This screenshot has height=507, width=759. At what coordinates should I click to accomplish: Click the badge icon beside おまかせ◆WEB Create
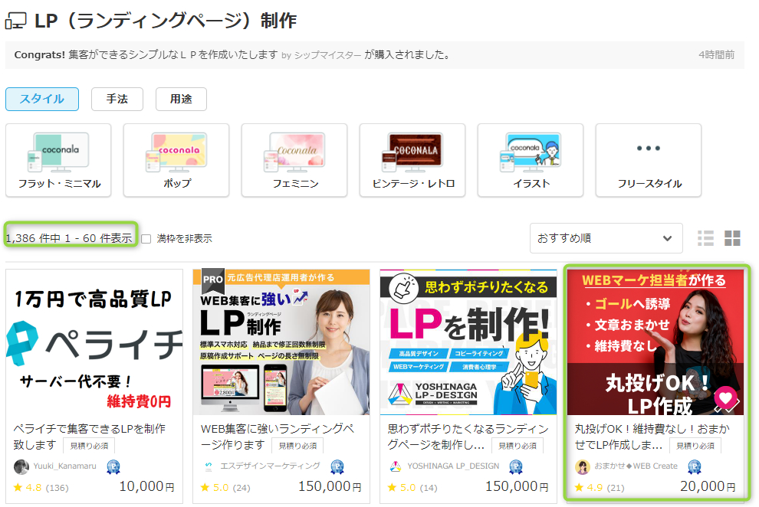coord(695,467)
